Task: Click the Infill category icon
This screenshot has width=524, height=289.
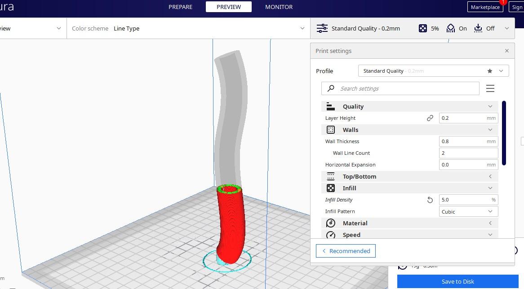Action: pos(330,188)
